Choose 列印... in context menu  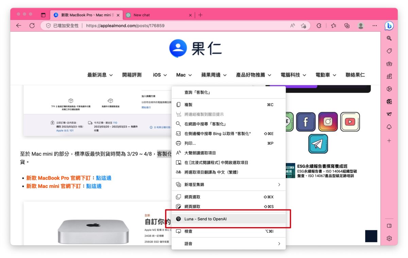click(x=228, y=143)
